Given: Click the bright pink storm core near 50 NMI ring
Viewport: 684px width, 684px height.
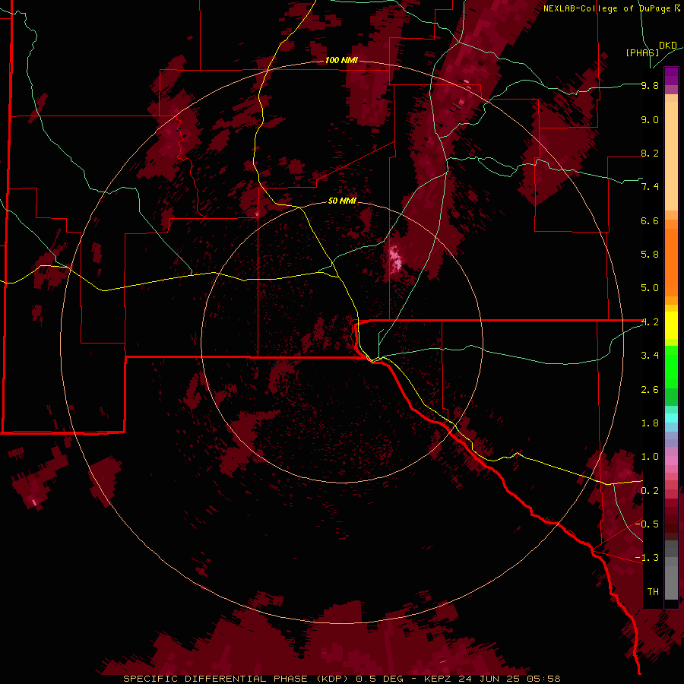Looking at the screenshot, I should (x=396, y=260).
